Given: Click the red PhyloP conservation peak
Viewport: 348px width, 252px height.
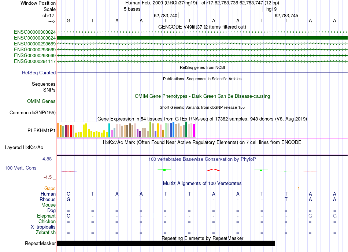Looking at the screenshot, I should [x=213, y=170].
